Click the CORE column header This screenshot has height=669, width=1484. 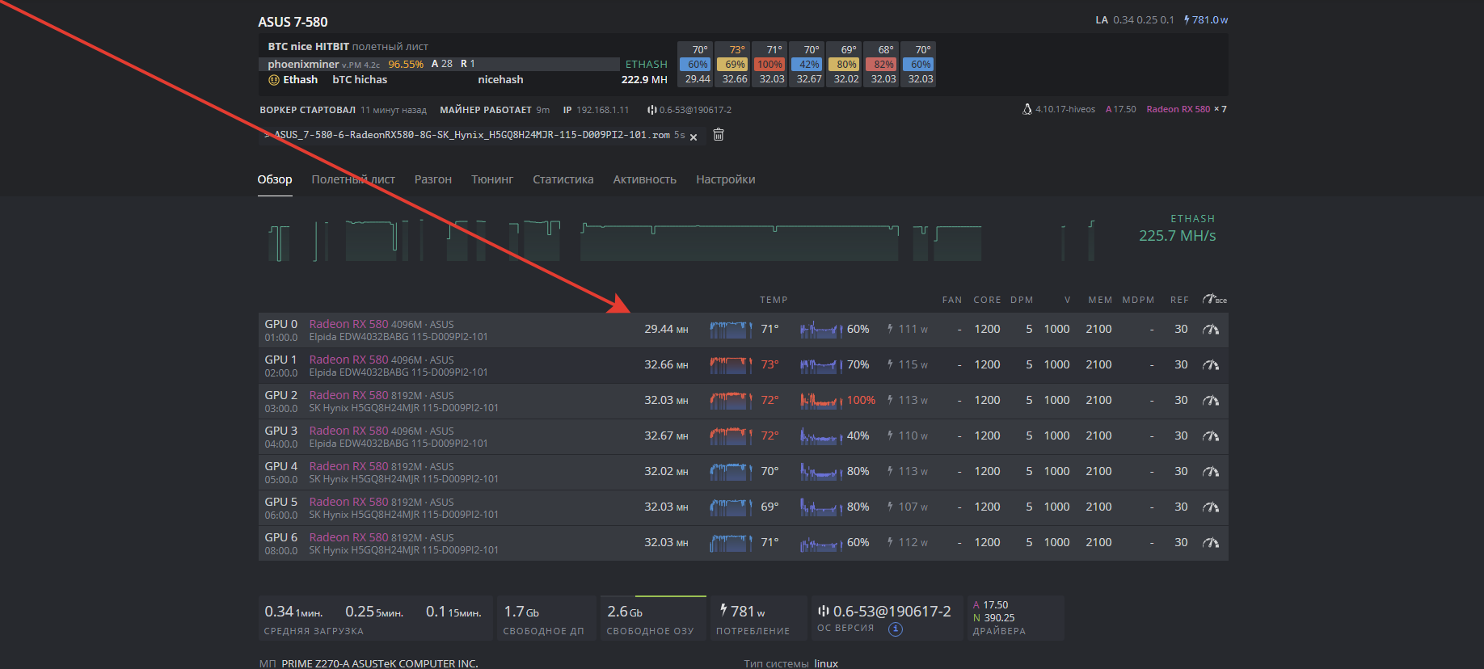click(987, 300)
